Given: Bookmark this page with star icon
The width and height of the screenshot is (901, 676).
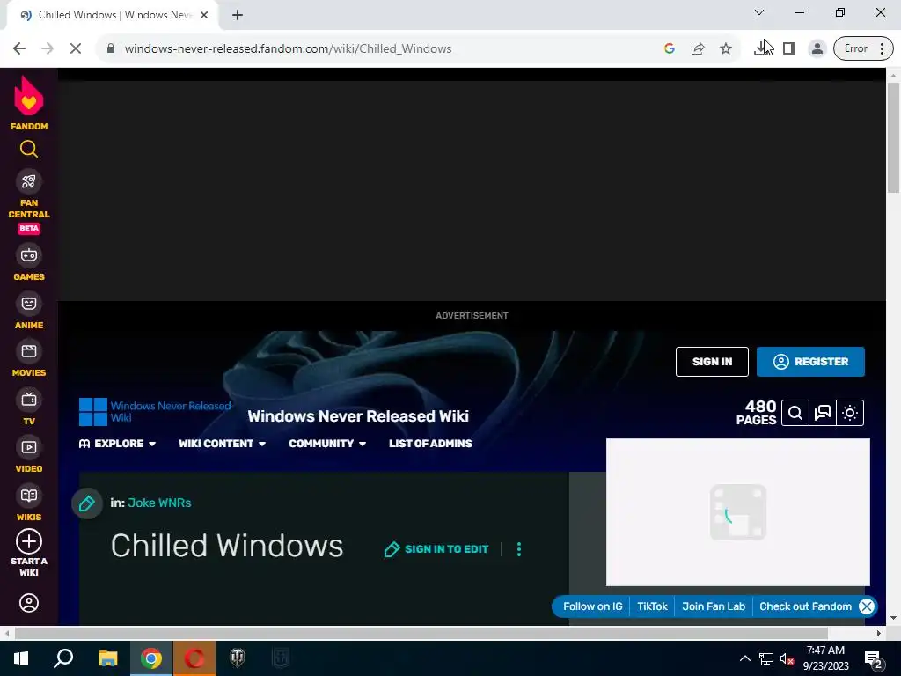Looking at the screenshot, I should pos(726,49).
